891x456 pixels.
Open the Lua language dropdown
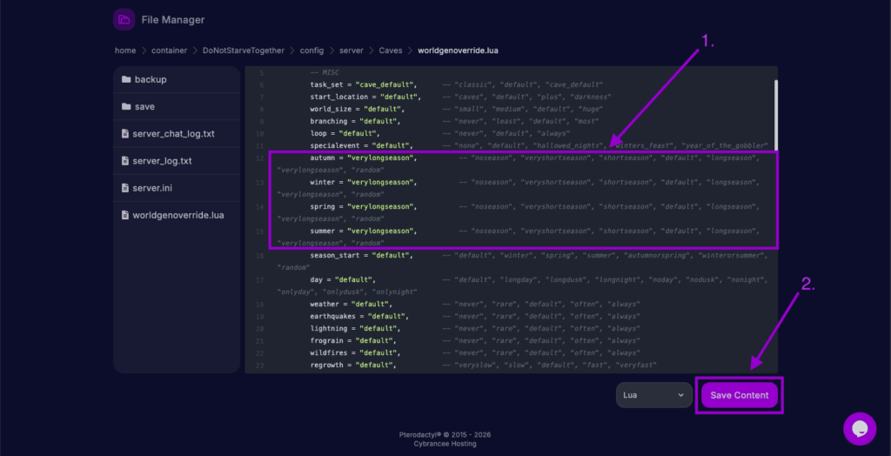pos(653,395)
